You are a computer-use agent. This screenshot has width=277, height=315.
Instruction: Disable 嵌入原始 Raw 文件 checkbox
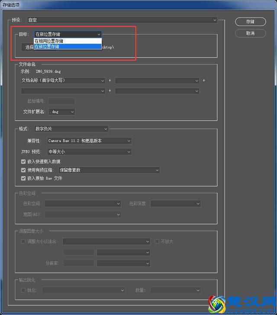(x=23, y=178)
